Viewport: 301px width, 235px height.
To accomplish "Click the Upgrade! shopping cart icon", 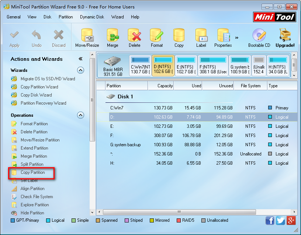I will (x=285, y=38).
